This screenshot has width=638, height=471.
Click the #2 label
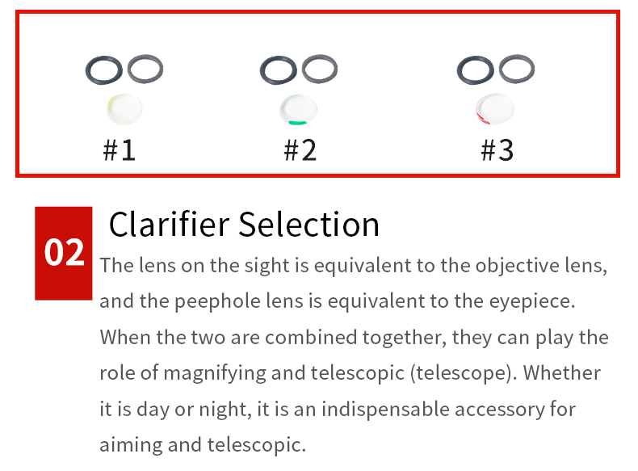300,150
